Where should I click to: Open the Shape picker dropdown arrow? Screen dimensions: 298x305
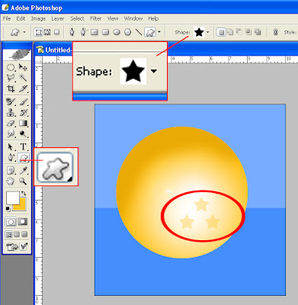click(208, 32)
